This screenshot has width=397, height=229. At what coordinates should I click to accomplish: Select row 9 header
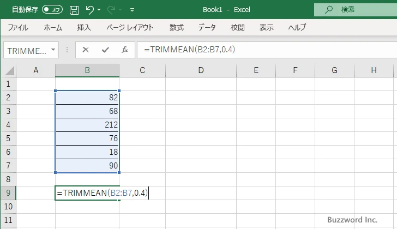[x=8, y=193]
